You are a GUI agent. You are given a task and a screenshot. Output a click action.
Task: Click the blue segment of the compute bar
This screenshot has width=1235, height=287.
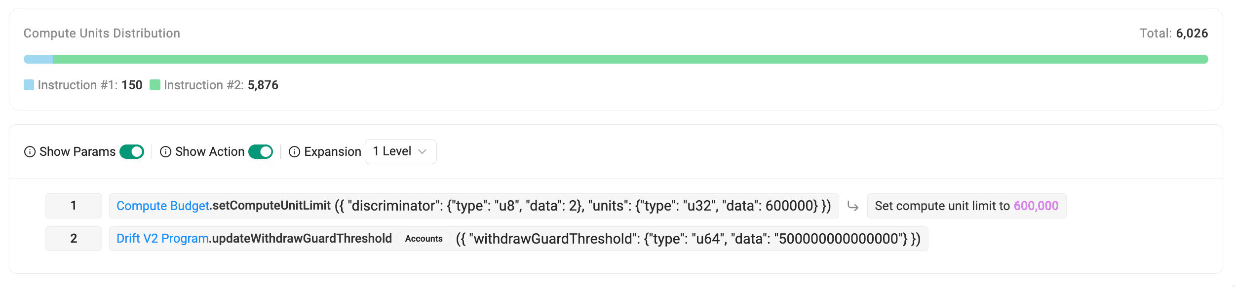coord(39,60)
